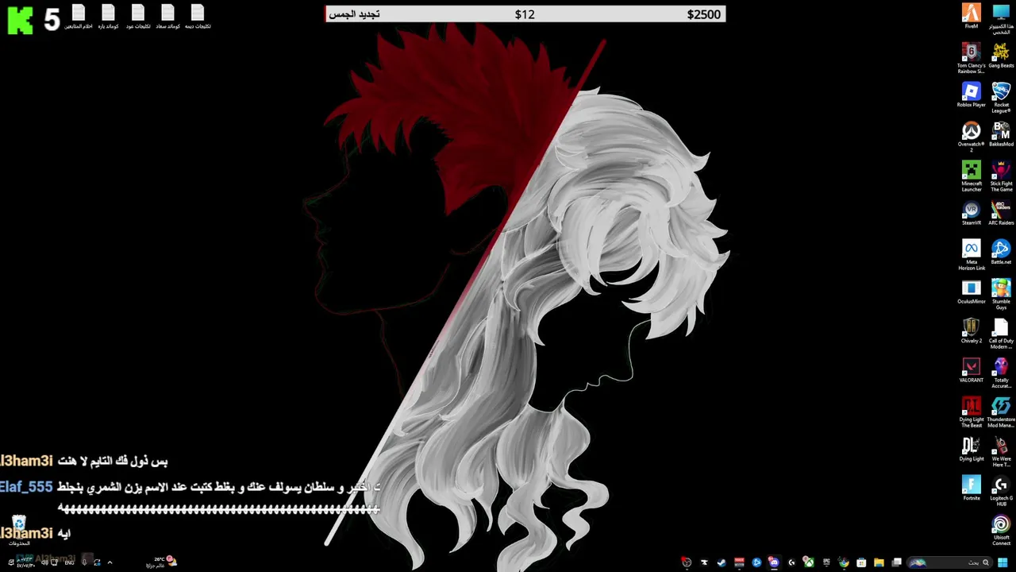Viewport: 1016px width, 572px height.
Task: Open the 26°C weather widget
Action: (161, 562)
